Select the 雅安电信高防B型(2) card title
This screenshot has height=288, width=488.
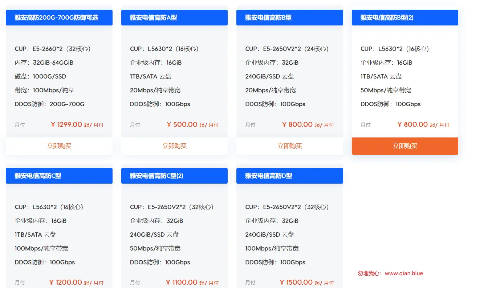[387, 17]
